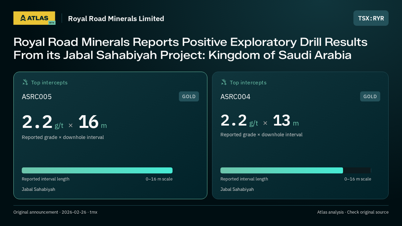
Task: Click 'Reported grade × downhole interval' under ASRC004
Action: [x=261, y=135]
